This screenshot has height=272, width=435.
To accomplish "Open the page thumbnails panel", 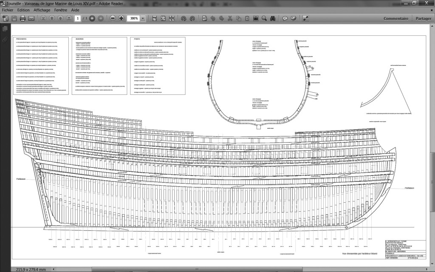I will point(5,29).
